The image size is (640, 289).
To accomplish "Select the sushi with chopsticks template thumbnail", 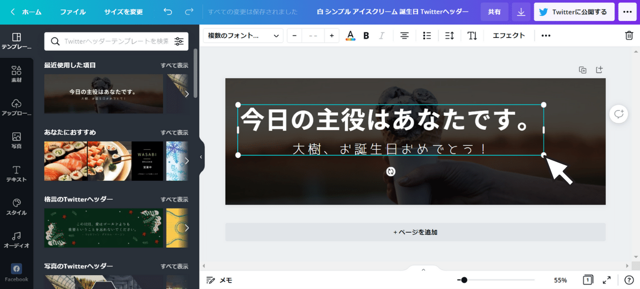I will (x=109, y=161).
